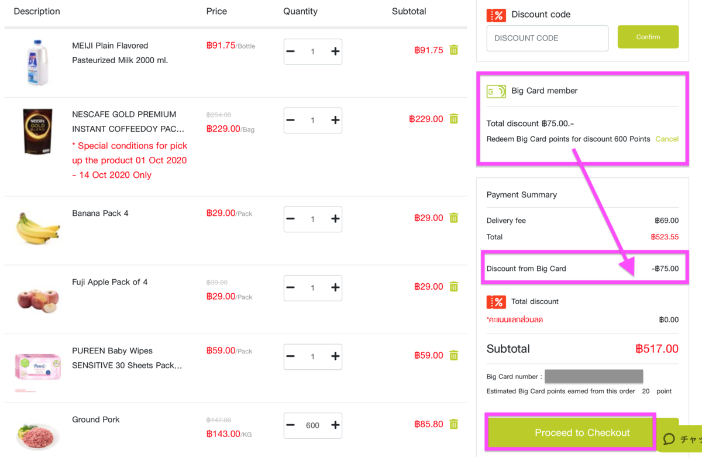Delete Fuji Apple Pack from cart

454,287
